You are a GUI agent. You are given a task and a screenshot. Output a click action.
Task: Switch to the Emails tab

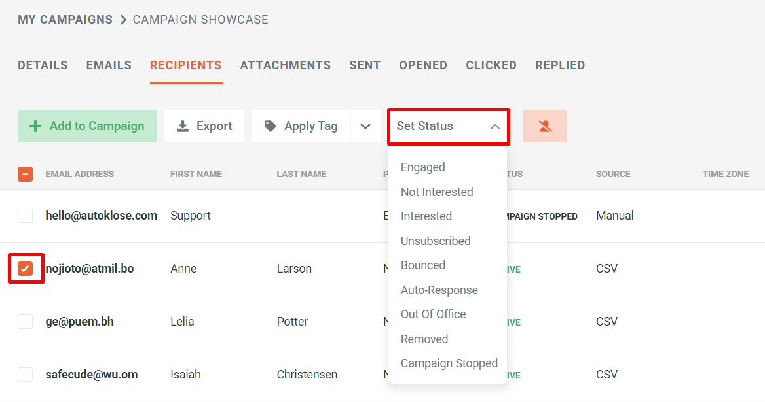pos(109,65)
